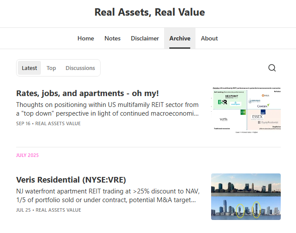This screenshot has width=296, height=233.
Task: Click the JULY 2025 section heading
Action: tap(27, 155)
